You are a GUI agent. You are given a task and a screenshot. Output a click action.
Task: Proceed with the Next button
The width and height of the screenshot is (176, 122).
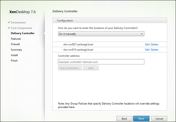(x=141, y=119)
